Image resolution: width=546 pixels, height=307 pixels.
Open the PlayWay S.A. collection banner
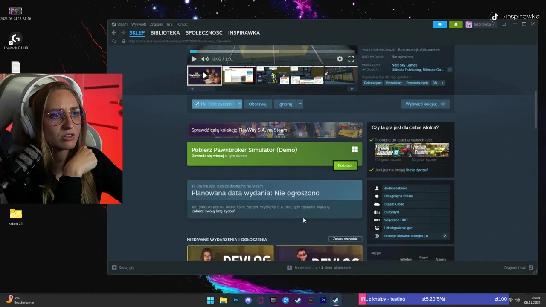(275, 130)
